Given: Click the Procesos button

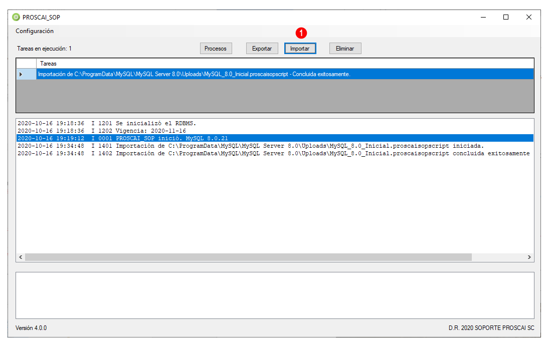Looking at the screenshot, I should click(x=216, y=49).
